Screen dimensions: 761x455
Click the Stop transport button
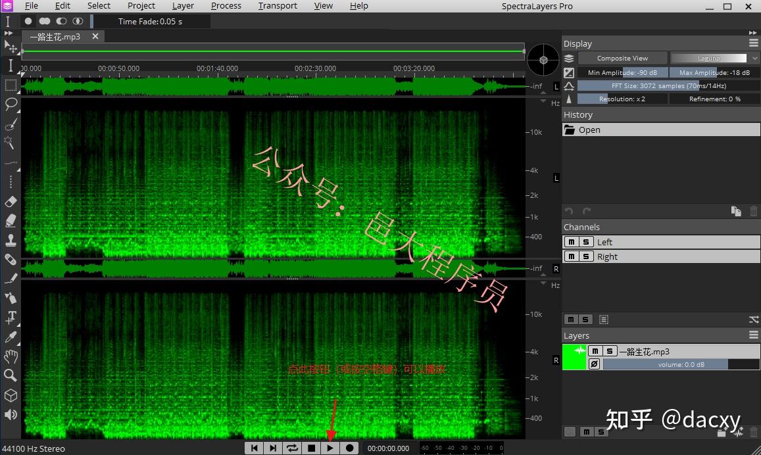click(312, 448)
